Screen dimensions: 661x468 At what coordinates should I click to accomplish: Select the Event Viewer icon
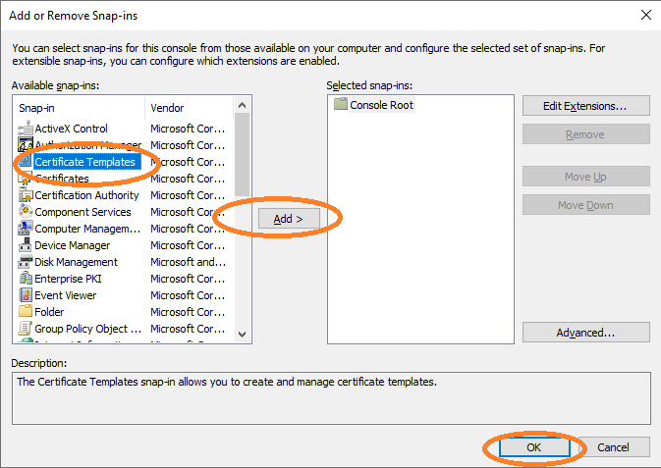click(x=26, y=295)
